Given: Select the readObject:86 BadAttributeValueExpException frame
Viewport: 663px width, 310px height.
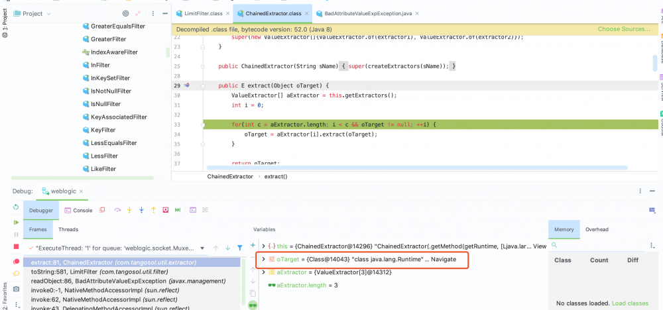Looking at the screenshot, I should (x=131, y=281).
